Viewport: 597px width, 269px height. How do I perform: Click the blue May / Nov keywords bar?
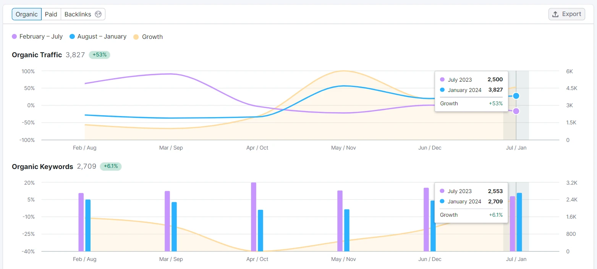pos(347,230)
